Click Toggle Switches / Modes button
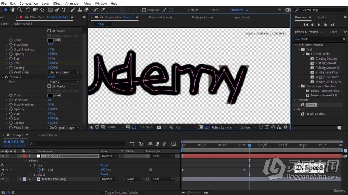The image size is (348, 195). coord(121,192)
